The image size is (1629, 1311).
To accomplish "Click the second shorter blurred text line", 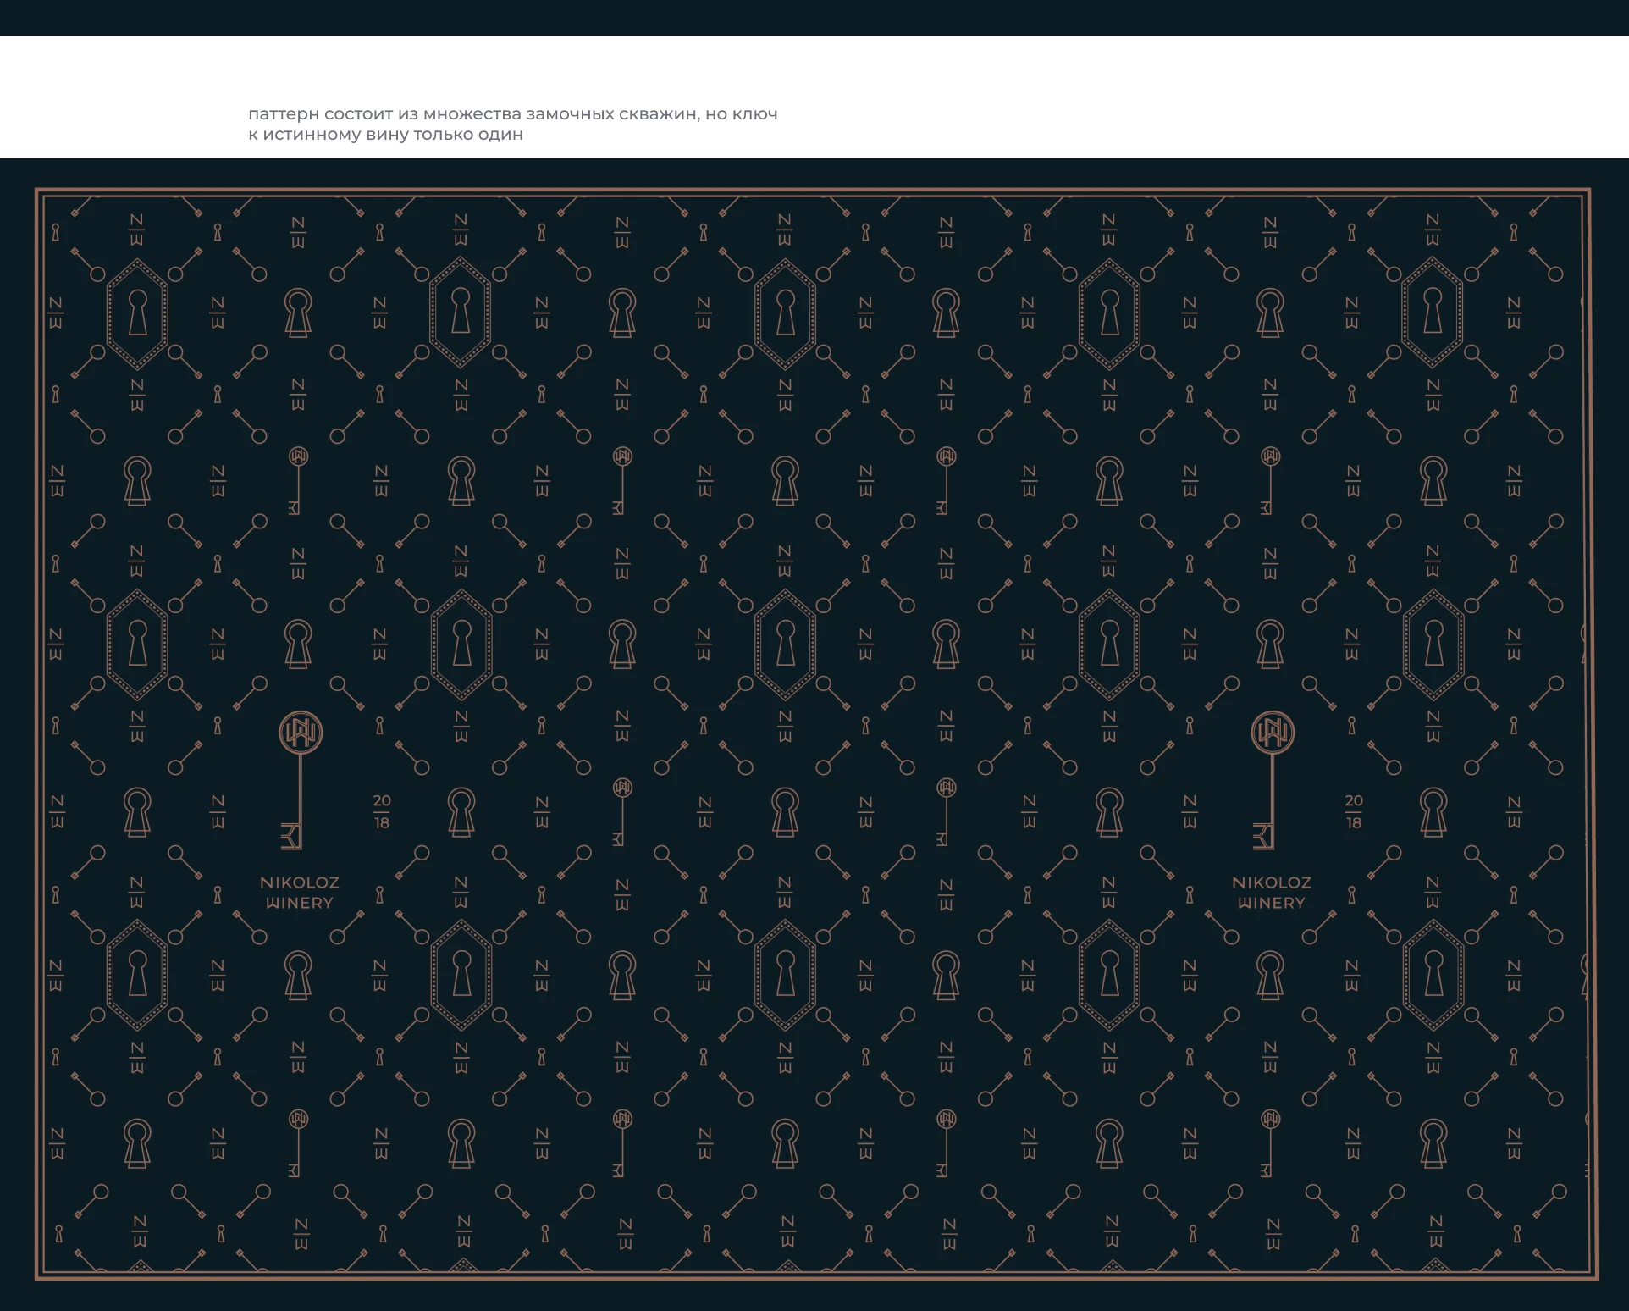I will [x=385, y=136].
